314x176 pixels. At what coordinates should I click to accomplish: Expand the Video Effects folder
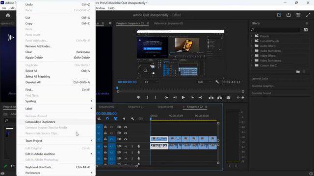point(252,56)
